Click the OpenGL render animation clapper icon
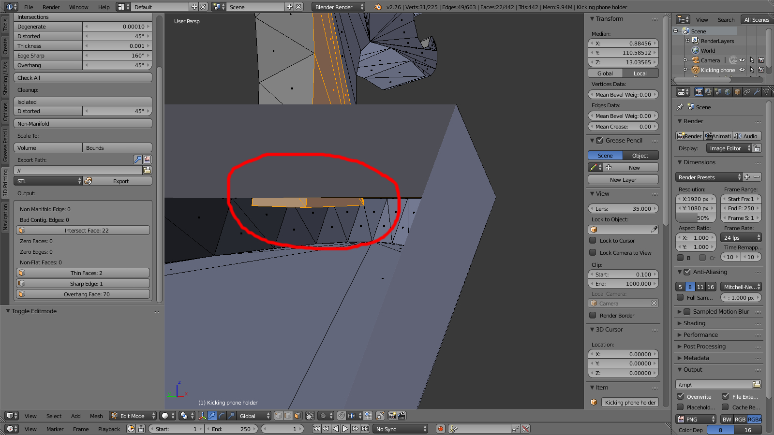The image size is (774, 435). point(402,416)
